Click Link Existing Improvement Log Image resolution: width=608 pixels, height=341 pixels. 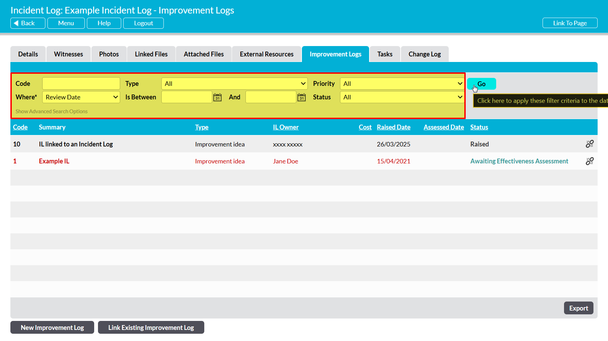pos(151,327)
